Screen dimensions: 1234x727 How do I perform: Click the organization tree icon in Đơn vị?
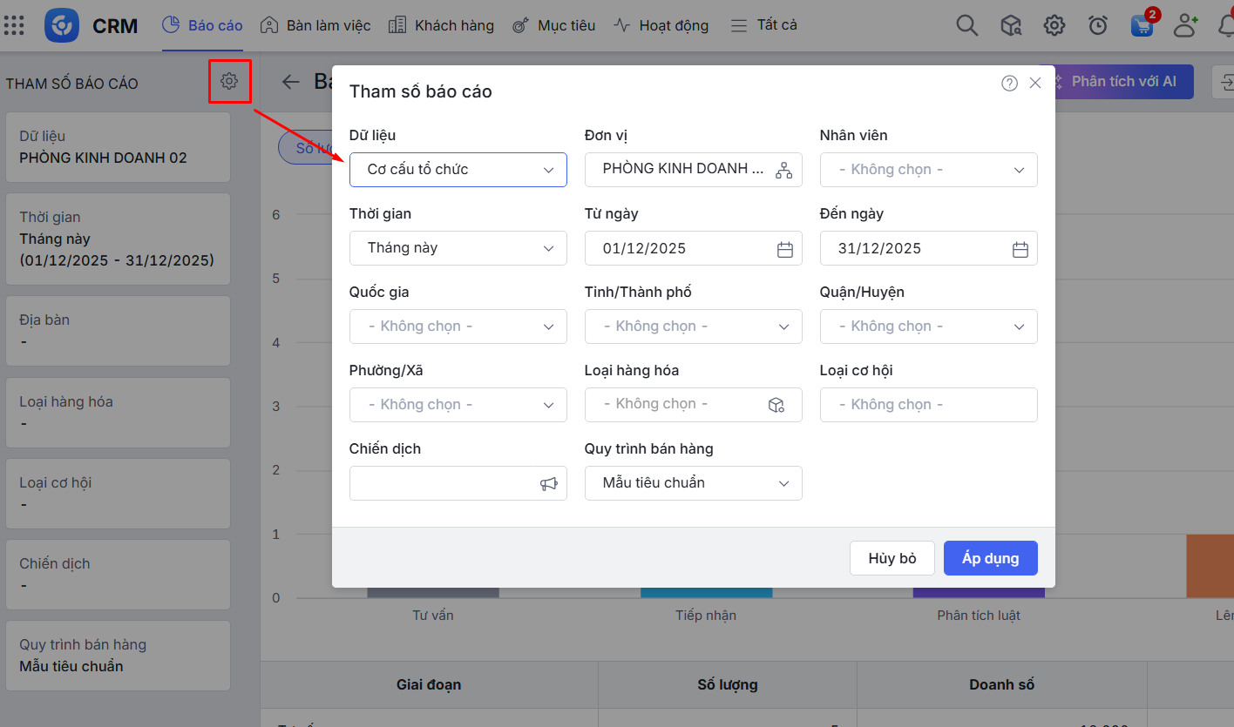coord(783,171)
